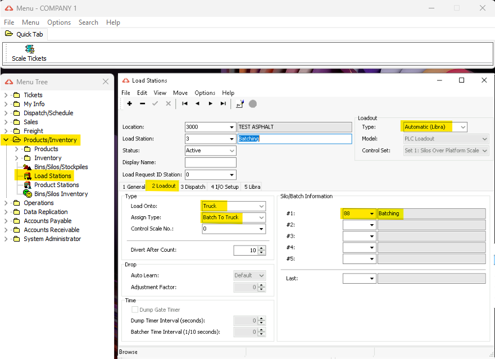Viewport: 495px width, 359px height.
Task: Open Load Request ID Station dropdown
Action: pyautogui.click(x=231, y=175)
